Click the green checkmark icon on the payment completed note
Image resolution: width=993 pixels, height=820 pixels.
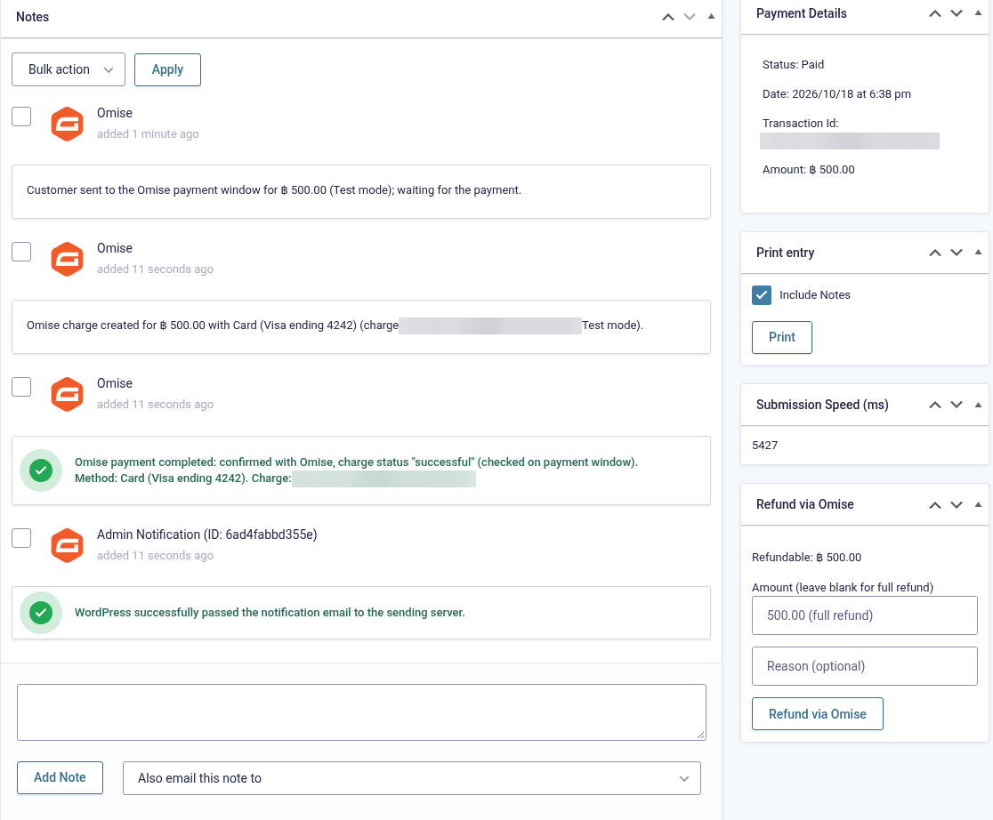(x=41, y=470)
